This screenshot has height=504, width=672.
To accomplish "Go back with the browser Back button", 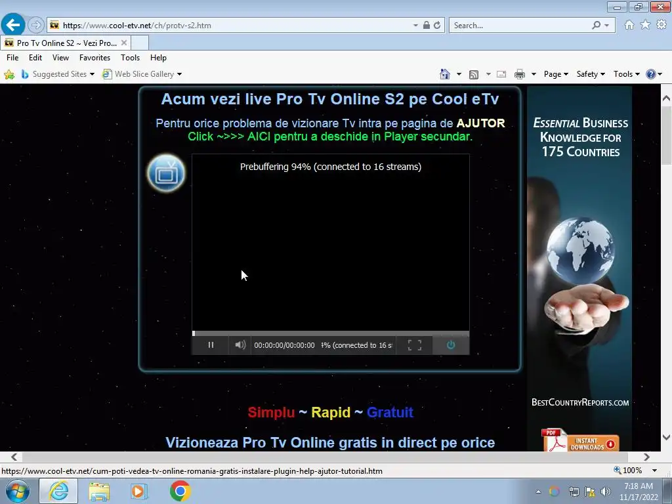I will coord(13,25).
